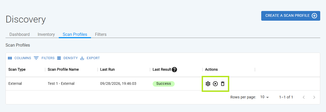Expand the Rows per page dropdown
The image size is (326, 112).
pos(265,97)
